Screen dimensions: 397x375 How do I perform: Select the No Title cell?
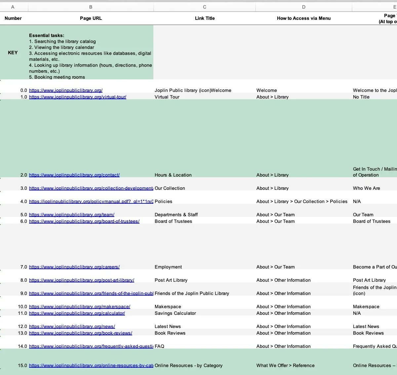tap(375, 96)
